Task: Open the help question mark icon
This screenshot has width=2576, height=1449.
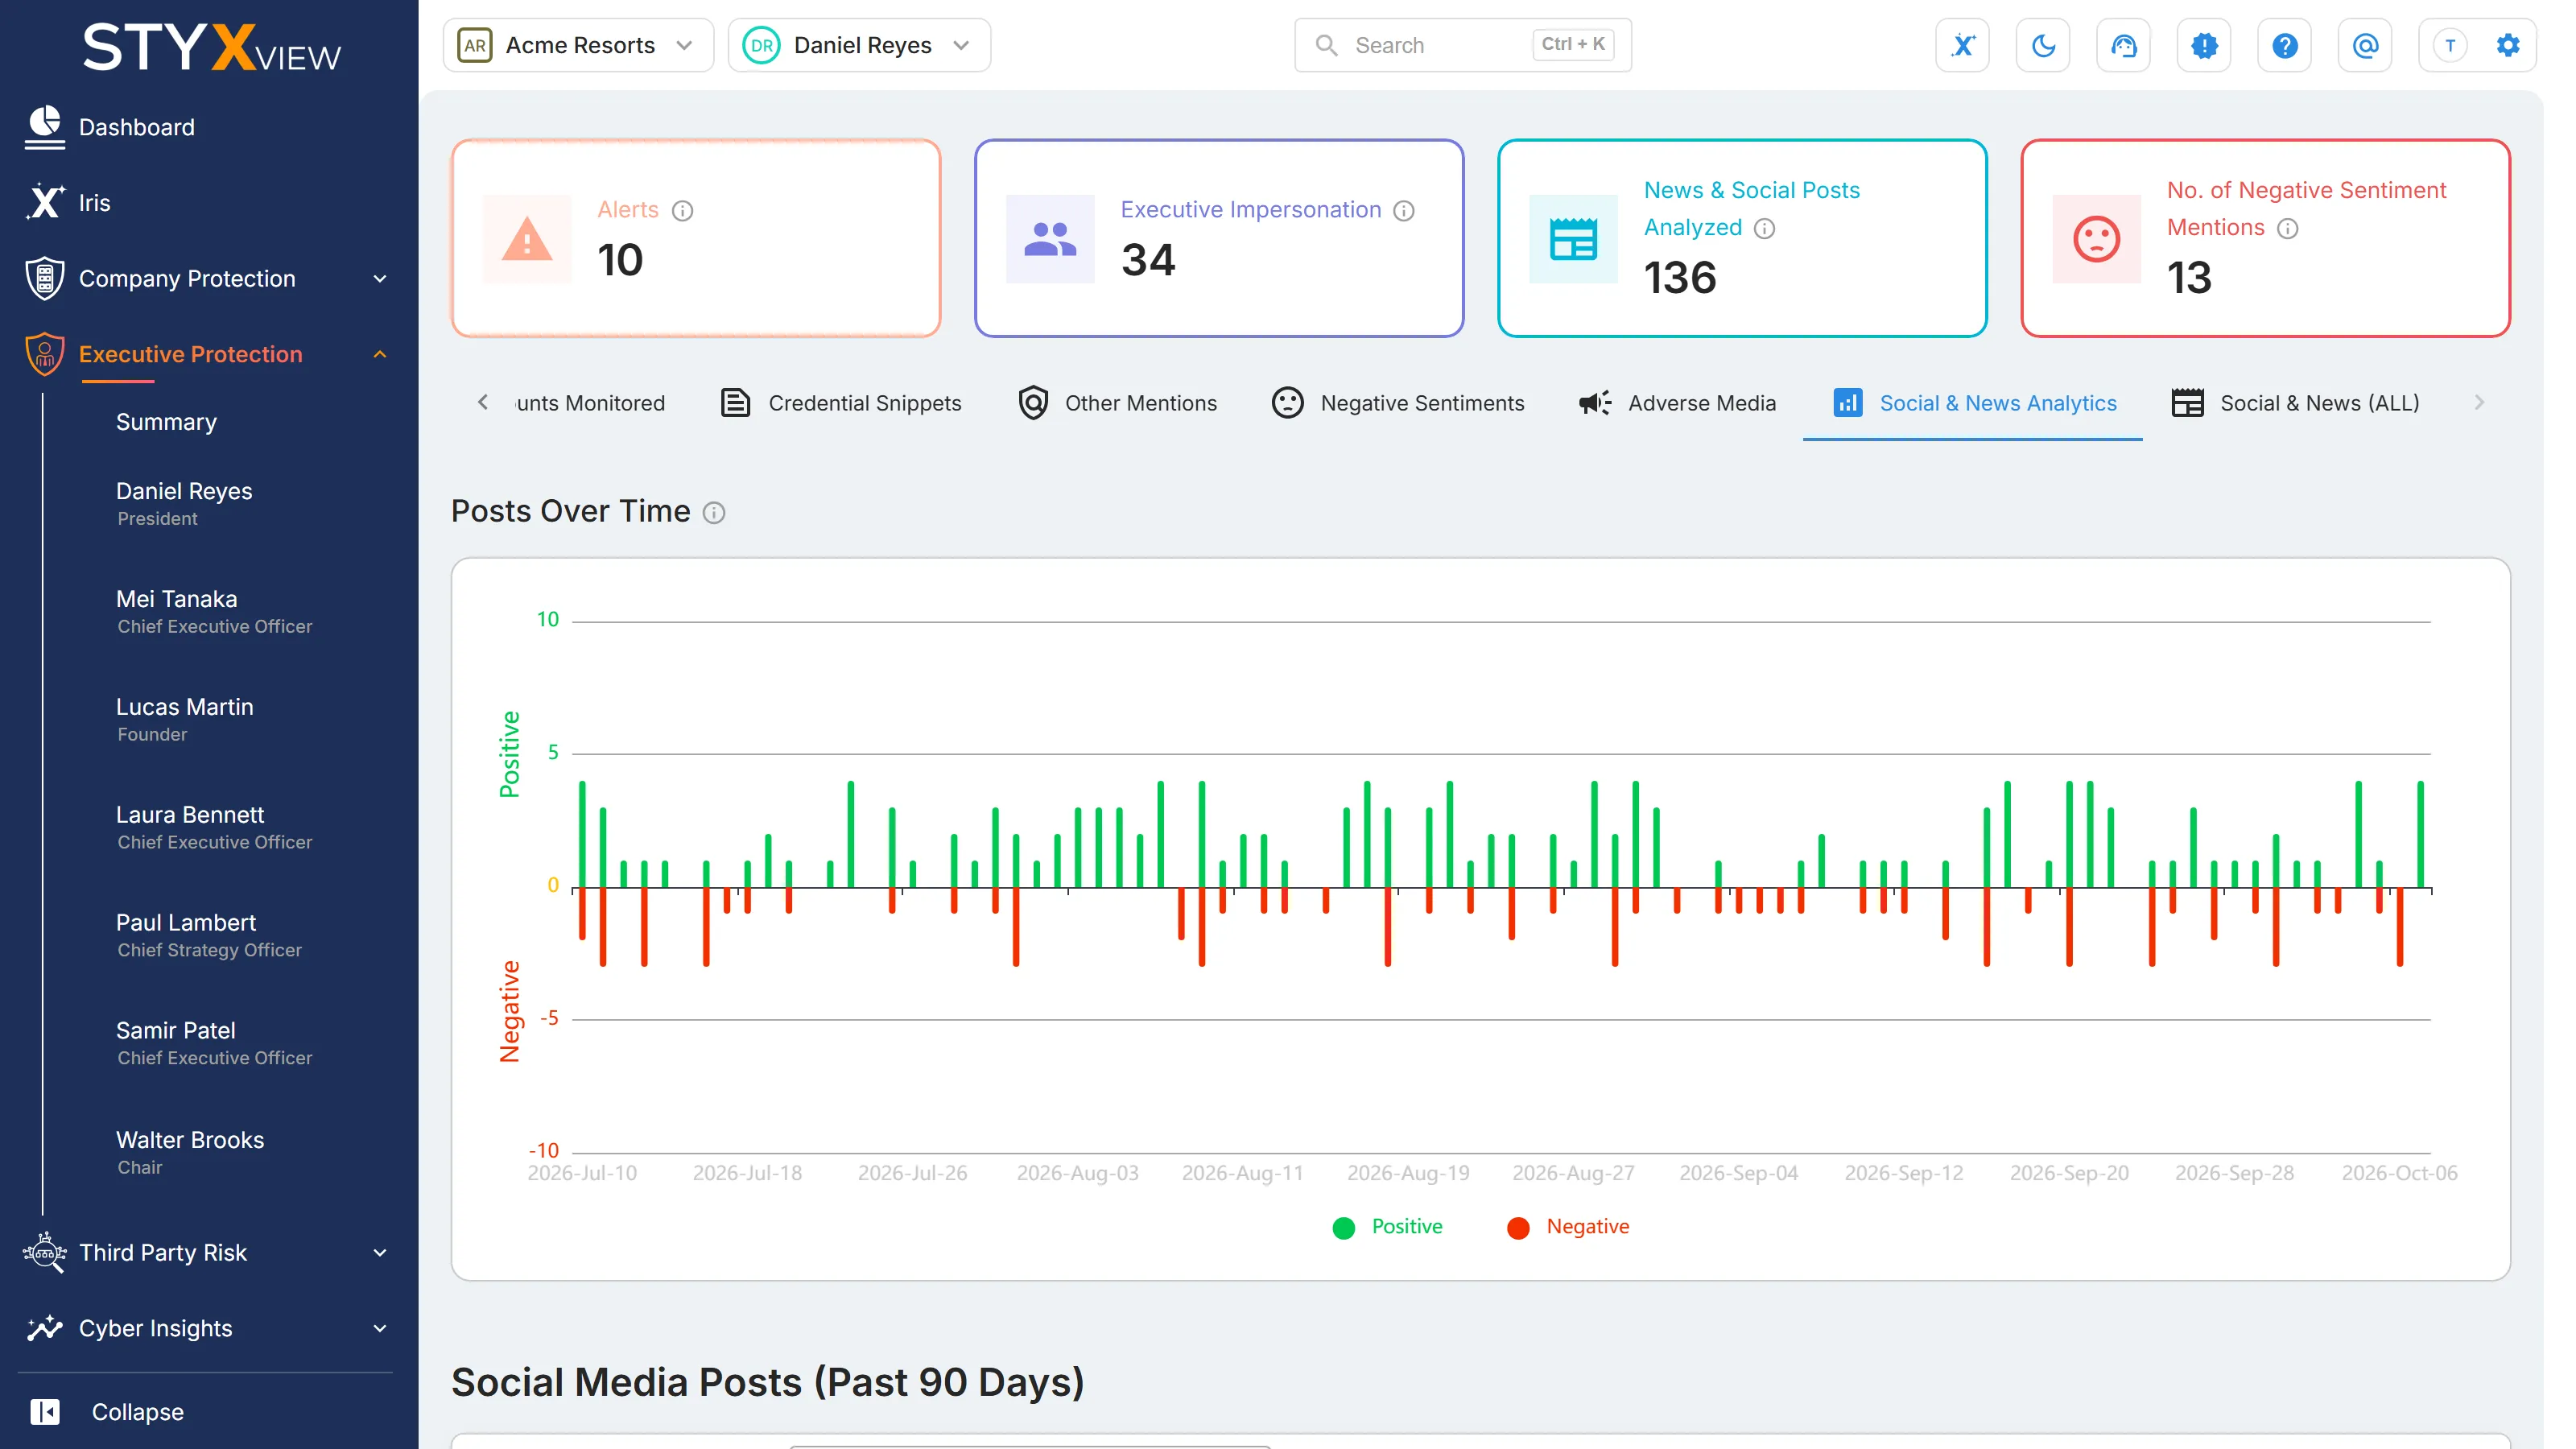Action: point(2284,45)
